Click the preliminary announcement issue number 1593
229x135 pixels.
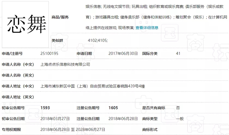[45, 108]
